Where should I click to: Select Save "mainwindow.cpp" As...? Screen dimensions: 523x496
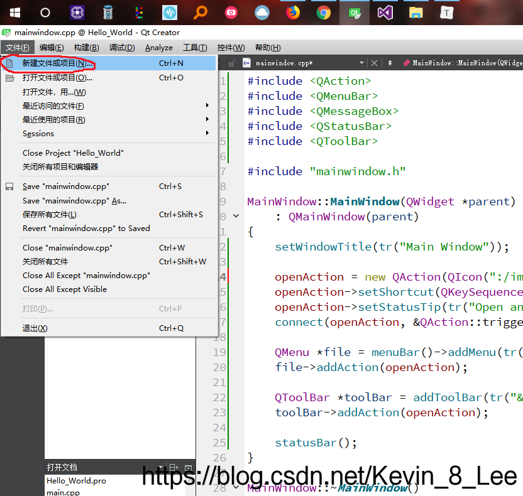tap(109, 201)
